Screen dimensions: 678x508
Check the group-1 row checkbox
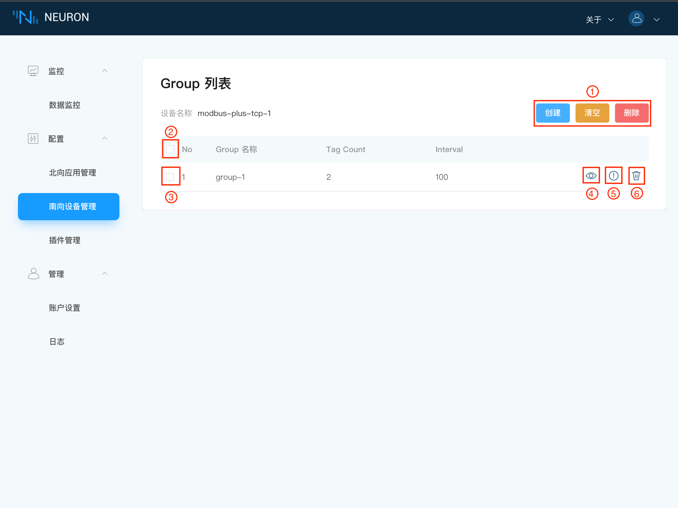pos(170,177)
